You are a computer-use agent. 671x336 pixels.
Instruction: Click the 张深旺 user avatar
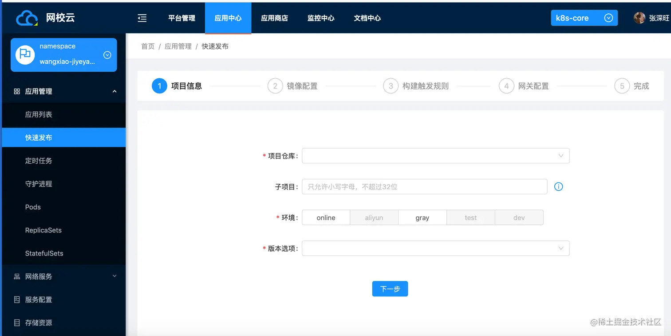click(x=639, y=18)
